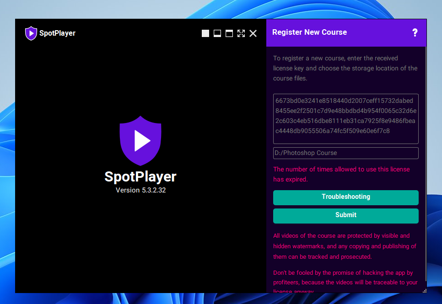Open help via the question mark icon

415,32
